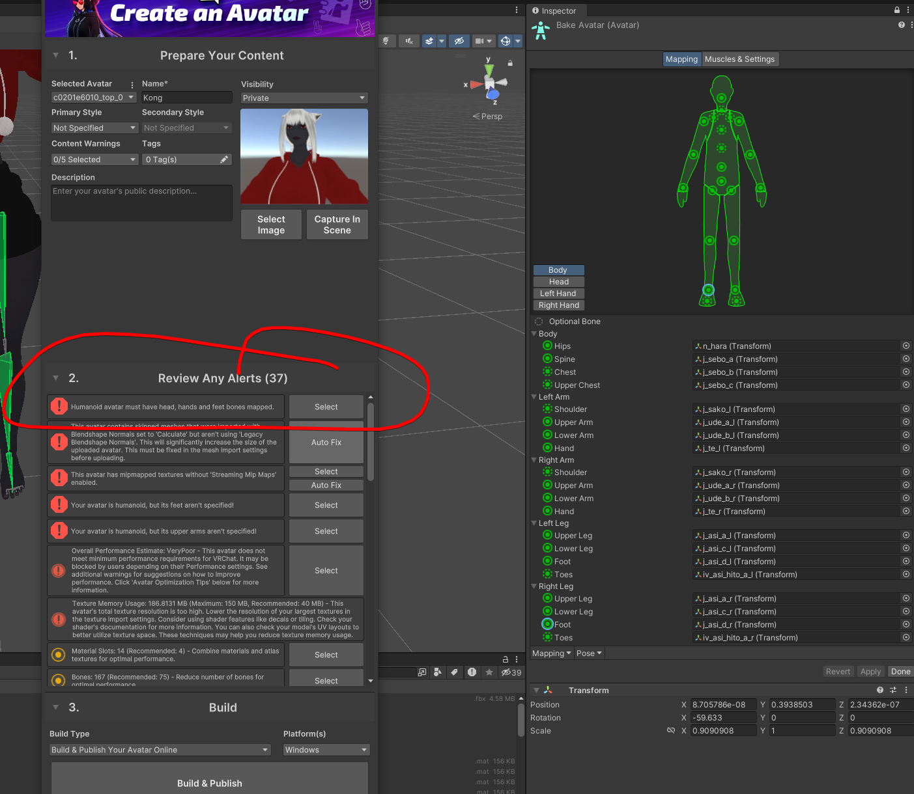Open the Visibility dropdown set to Private

coord(304,98)
